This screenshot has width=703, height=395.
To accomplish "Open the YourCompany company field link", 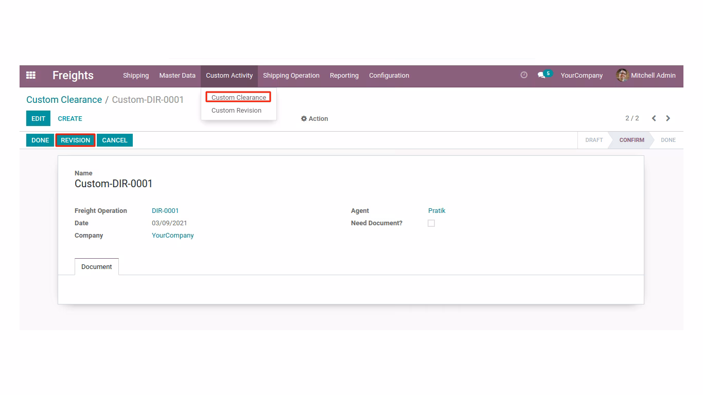I will point(173,236).
